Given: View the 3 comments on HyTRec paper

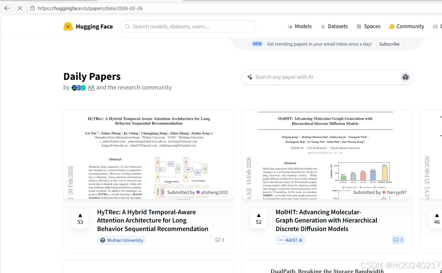Looking at the screenshot, I should click(220, 240).
